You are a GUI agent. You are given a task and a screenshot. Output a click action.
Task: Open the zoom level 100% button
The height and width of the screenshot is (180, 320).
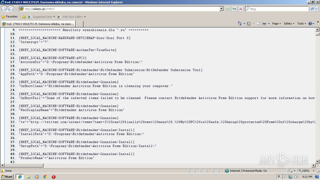303,171
